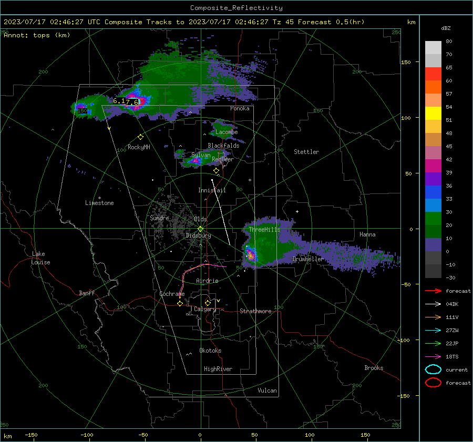Viewport: 473px width, 442px height.
Task: Click the red forecast arrow in legend
Action: pos(433,291)
